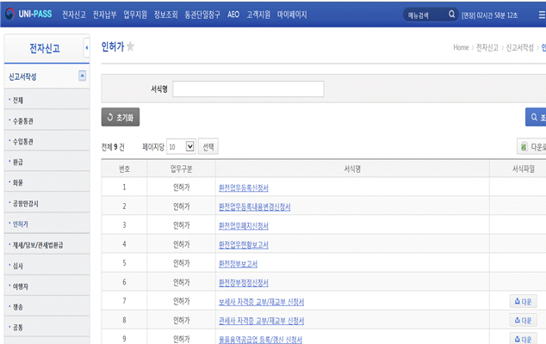The height and width of the screenshot is (344, 546).
Task: Click the blue search (조회) button
Action: [536, 117]
